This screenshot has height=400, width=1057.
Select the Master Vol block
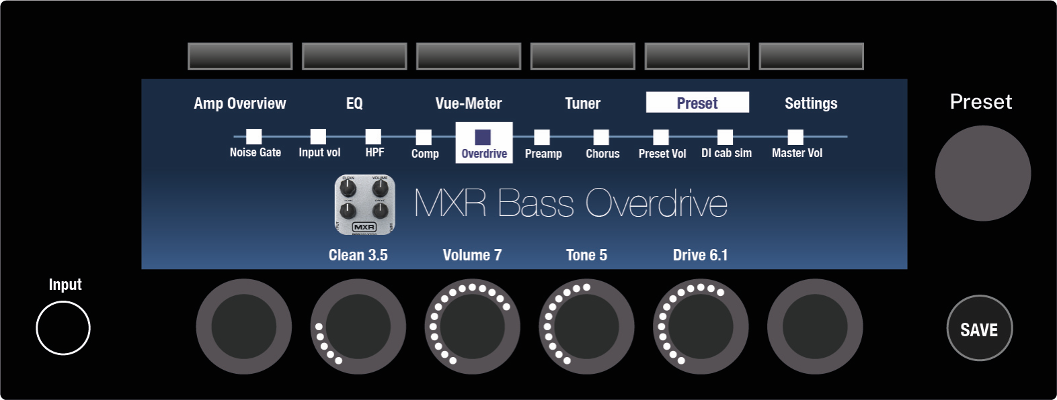point(797,144)
